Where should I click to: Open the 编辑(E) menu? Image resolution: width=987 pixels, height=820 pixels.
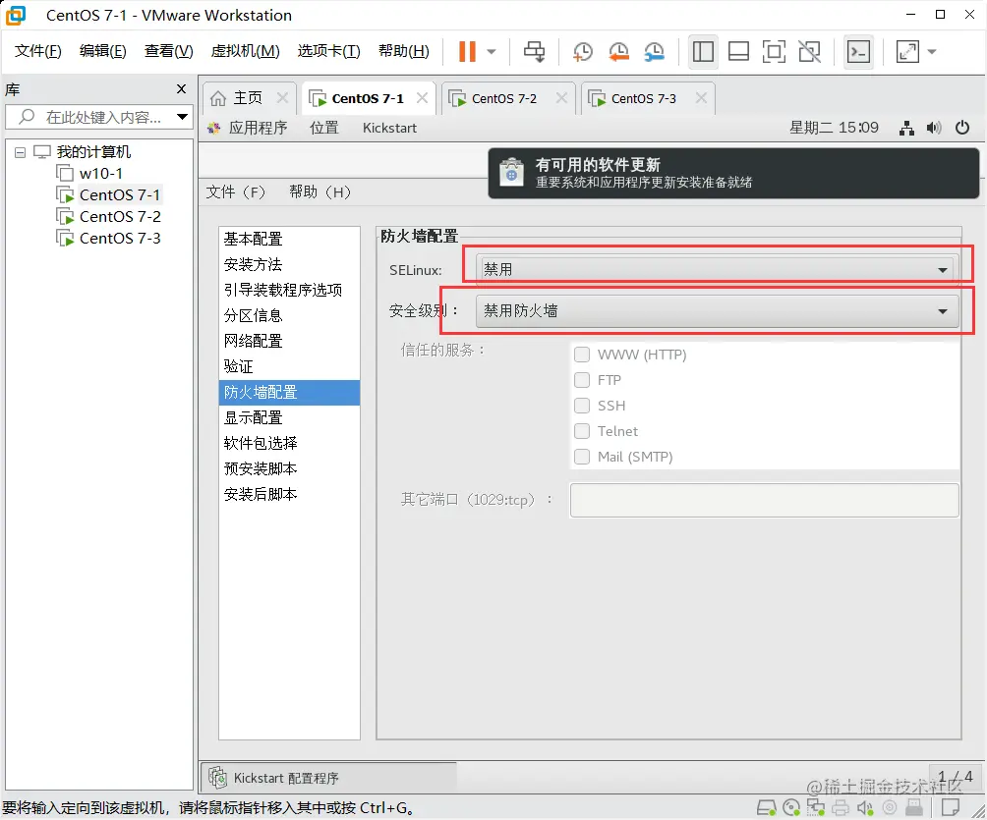point(102,51)
